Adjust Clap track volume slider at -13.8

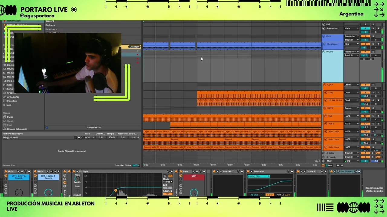pyautogui.click(x=365, y=96)
